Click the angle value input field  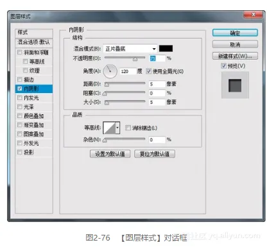point(128,71)
